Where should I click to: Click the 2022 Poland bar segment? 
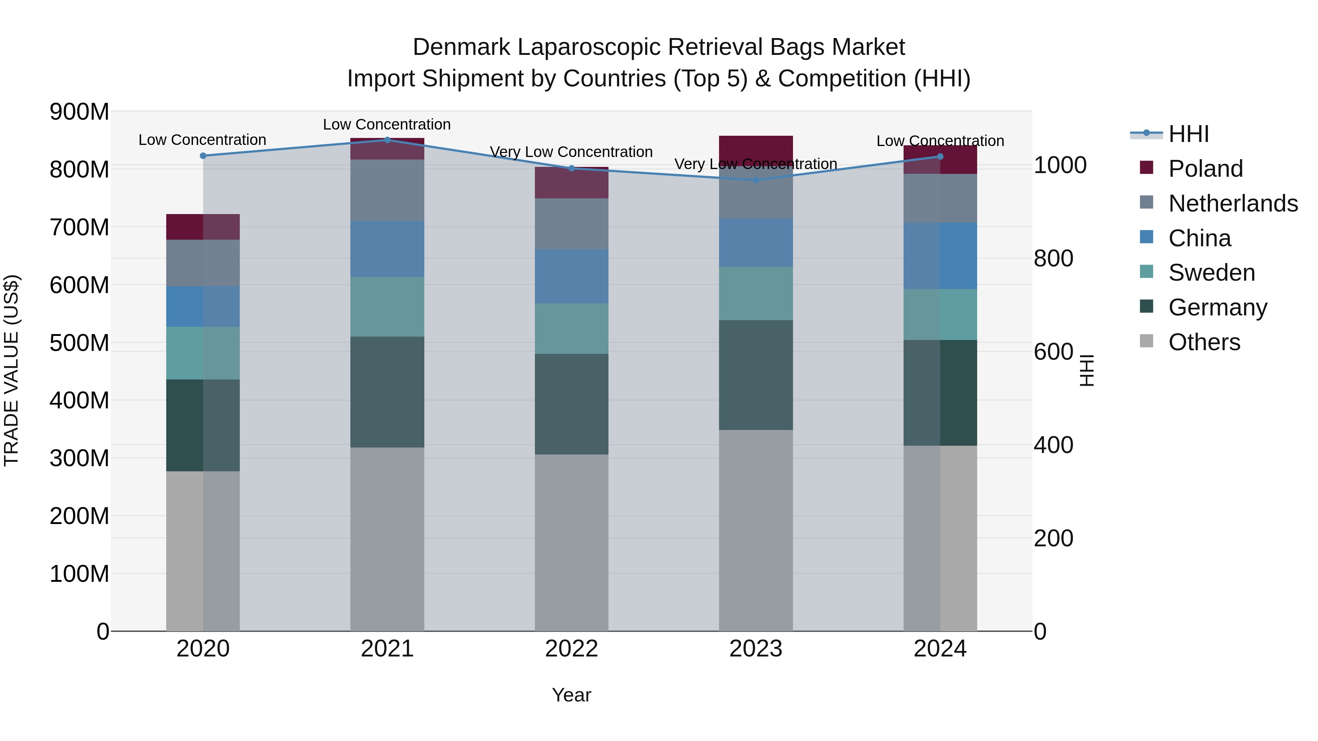(x=571, y=183)
